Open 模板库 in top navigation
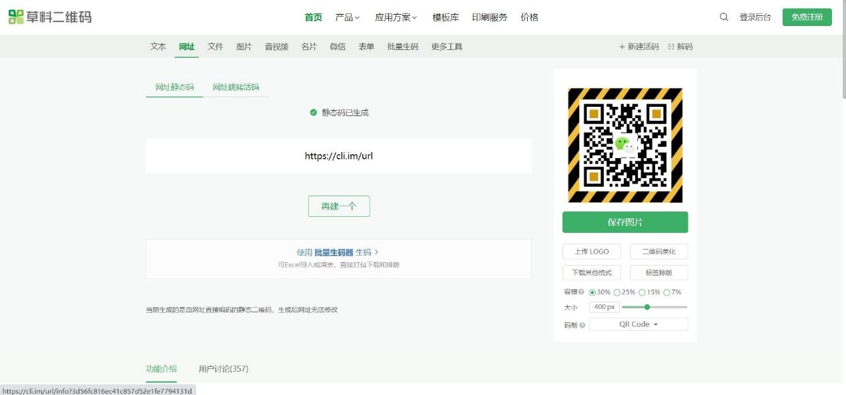Viewport: 846px width, 395px height. tap(446, 17)
